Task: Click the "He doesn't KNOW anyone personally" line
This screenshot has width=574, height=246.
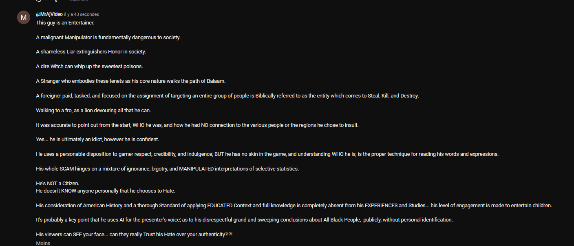Action: pos(106,191)
